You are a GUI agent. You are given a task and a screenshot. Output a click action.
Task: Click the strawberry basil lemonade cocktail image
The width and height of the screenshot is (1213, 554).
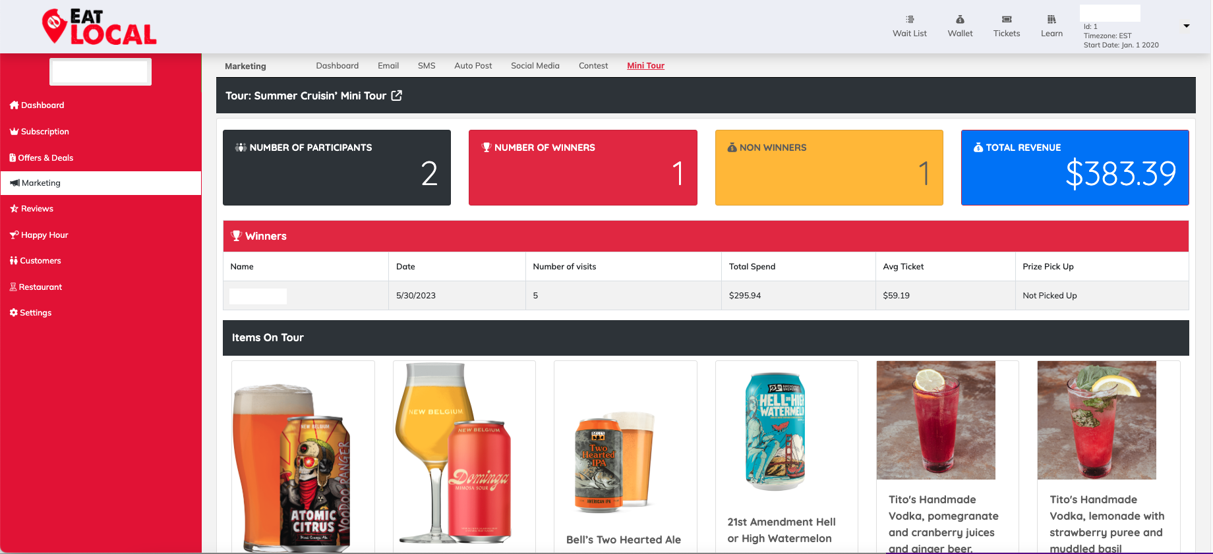pyautogui.click(x=1097, y=420)
